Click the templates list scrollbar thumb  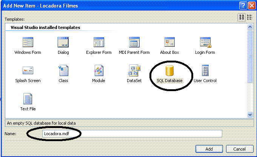[x=250, y=56]
